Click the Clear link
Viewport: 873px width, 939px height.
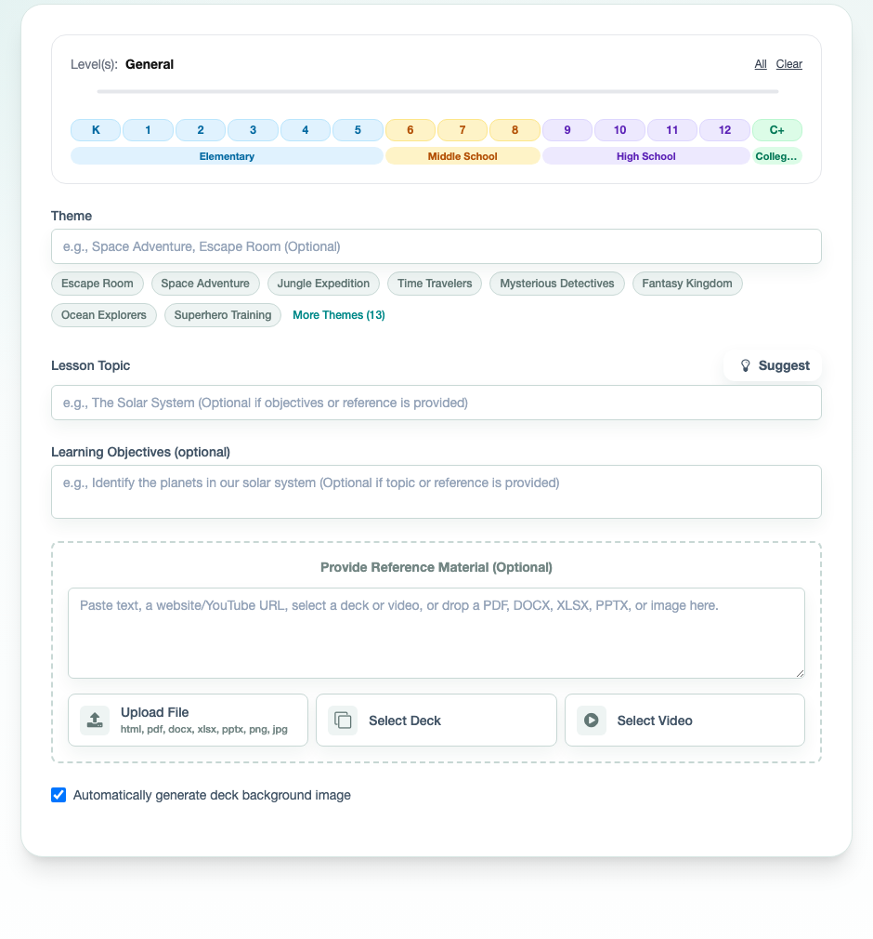788,64
